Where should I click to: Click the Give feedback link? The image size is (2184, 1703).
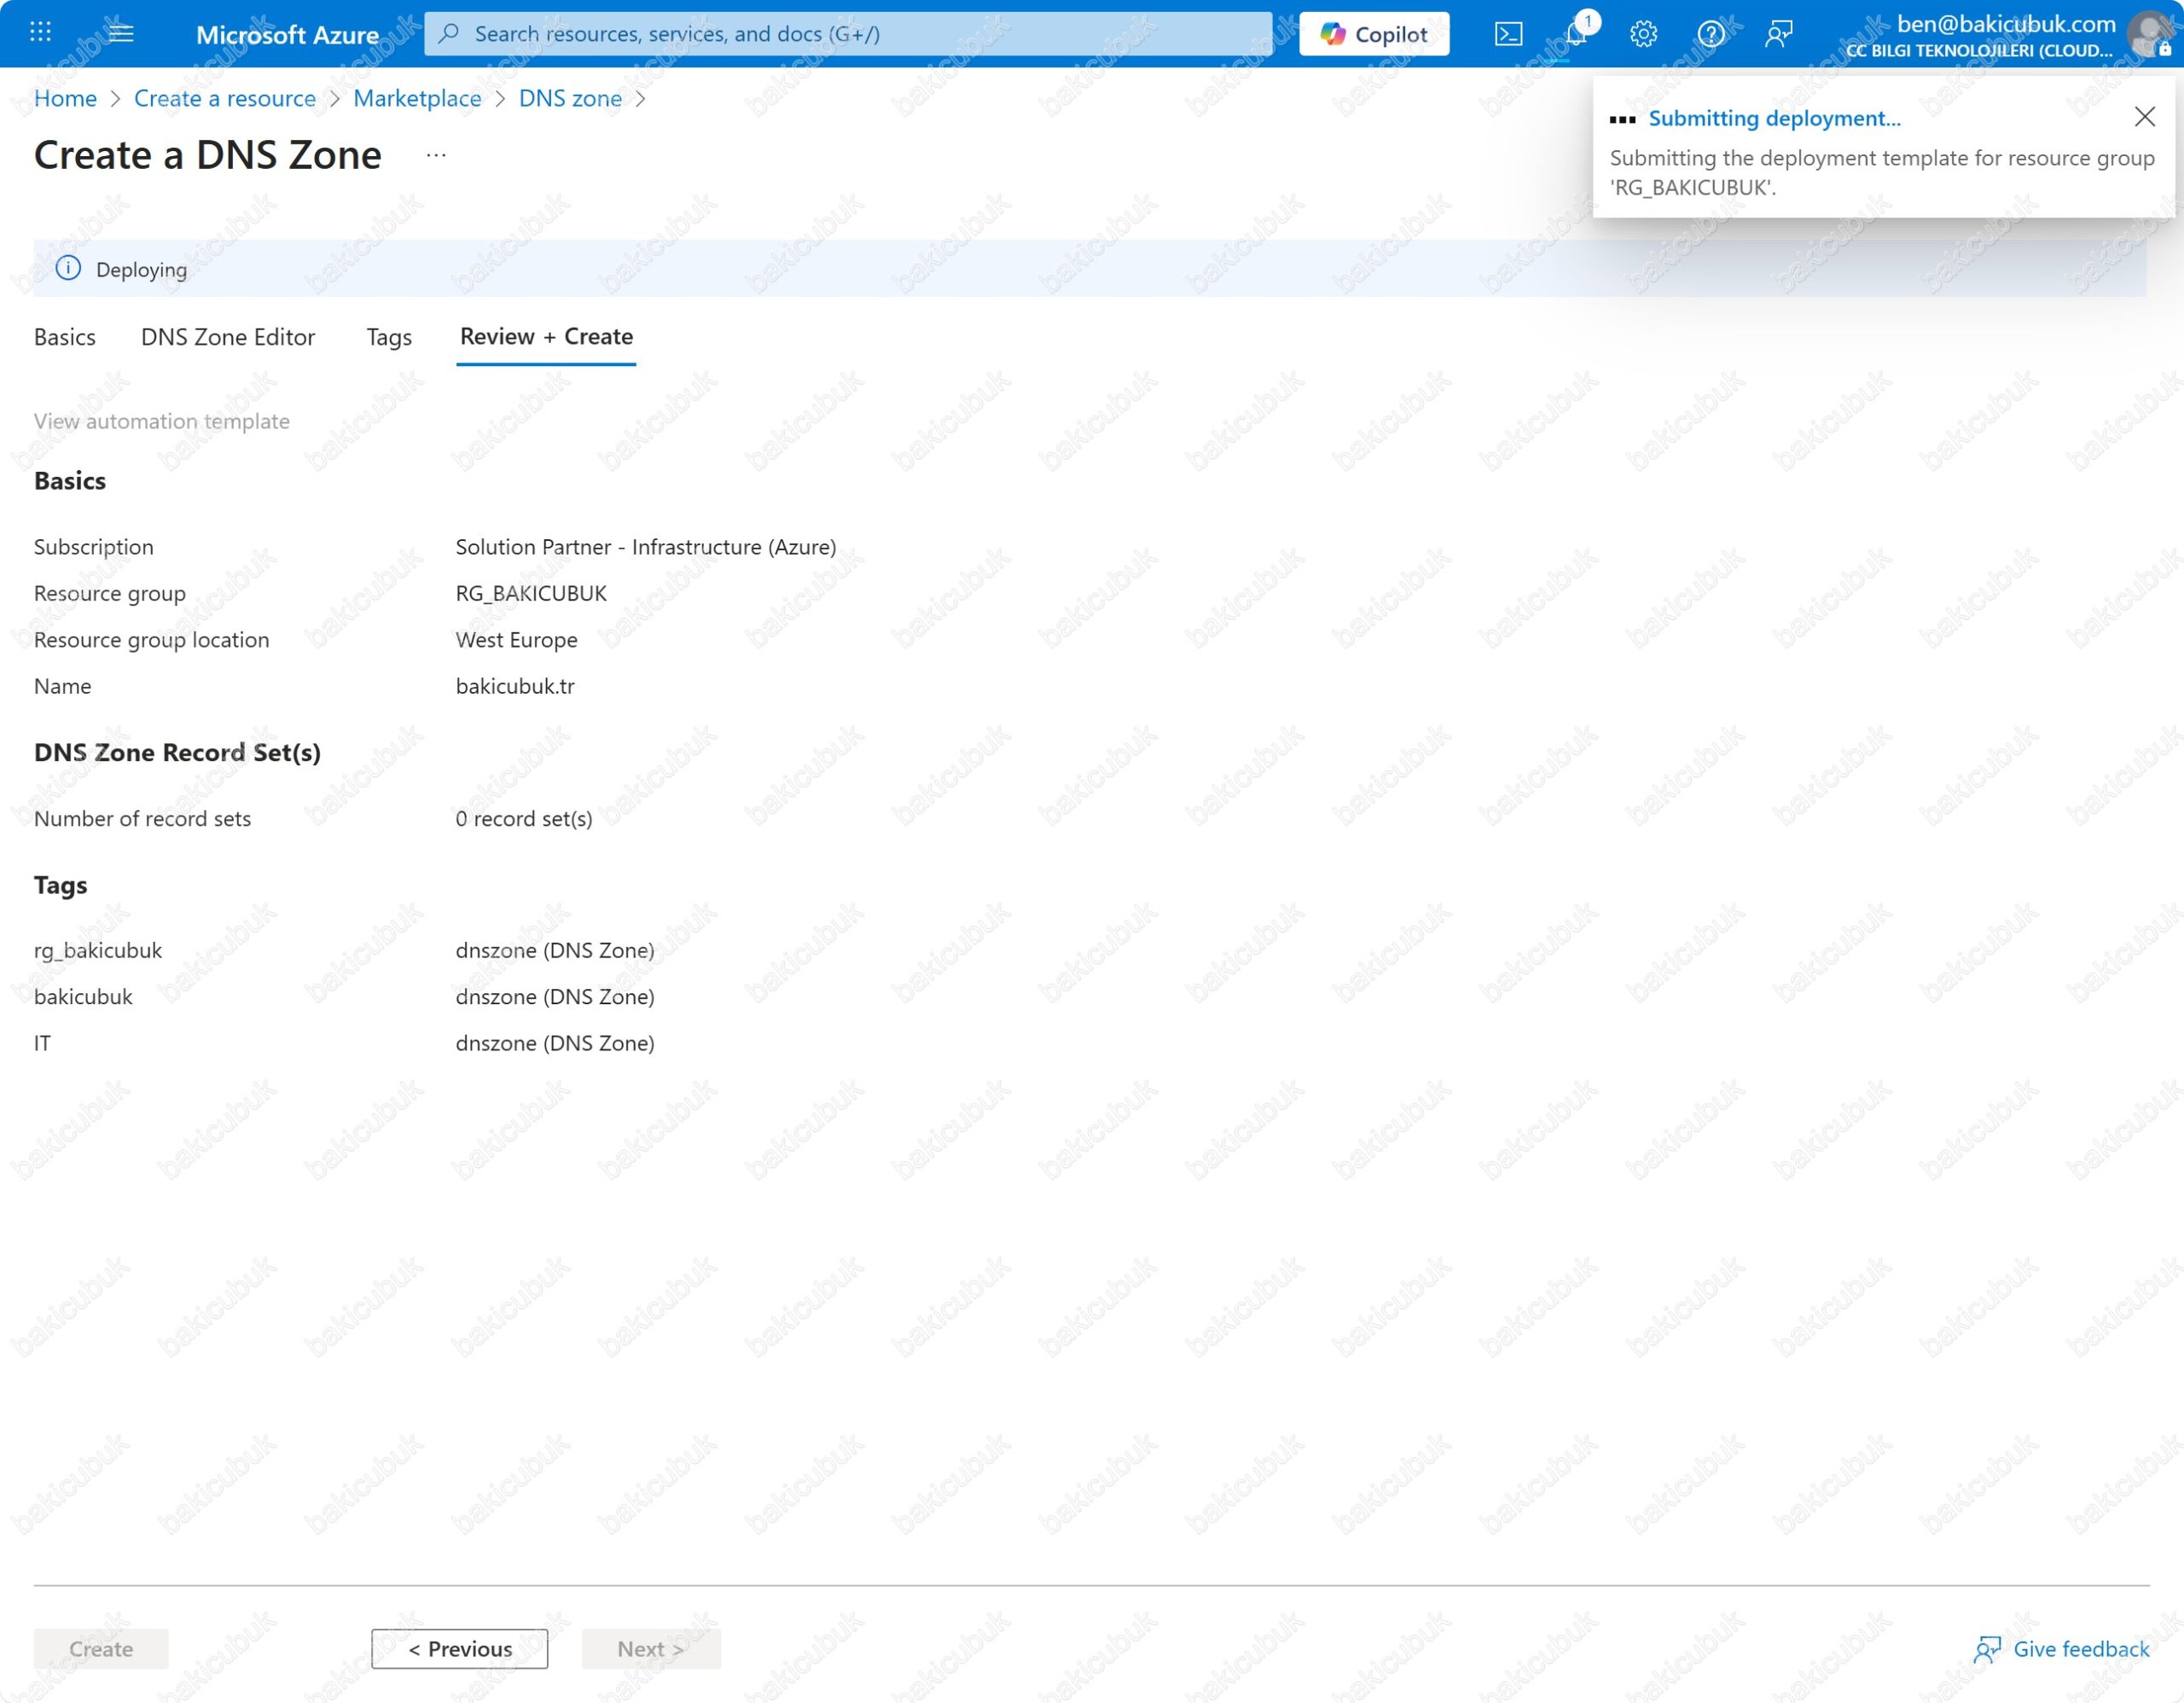pyautogui.click(x=2079, y=1648)
